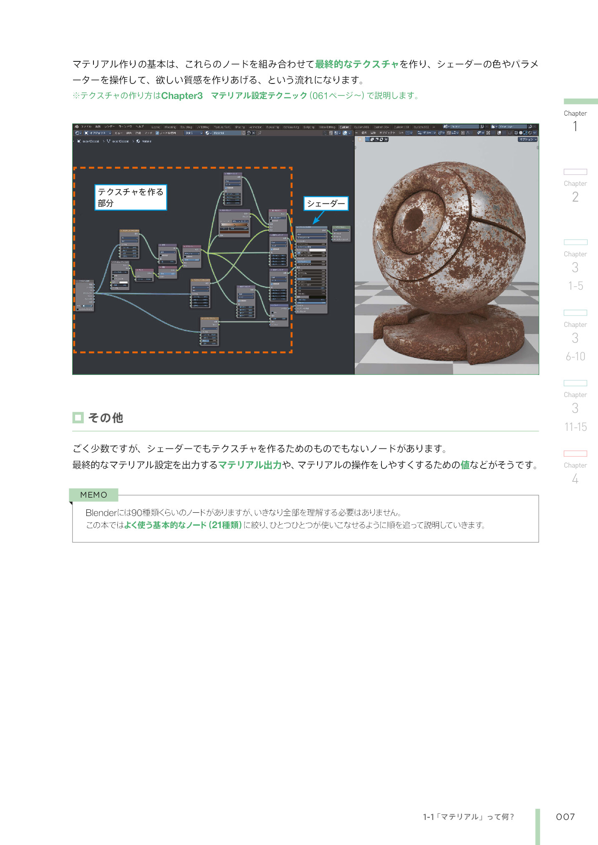Open the レンダー (Render) menu

click(110, 126)
